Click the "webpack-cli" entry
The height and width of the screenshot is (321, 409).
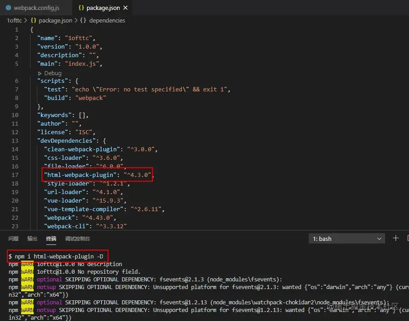pyautogui.click(x=85, y=226)
